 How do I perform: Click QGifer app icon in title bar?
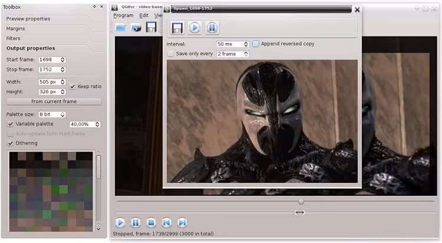coord(114,7)
